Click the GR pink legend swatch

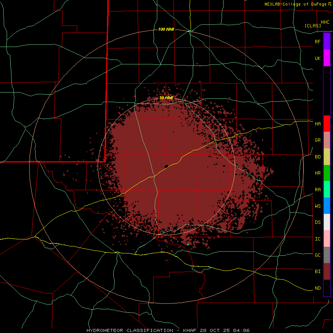point(327,140)
